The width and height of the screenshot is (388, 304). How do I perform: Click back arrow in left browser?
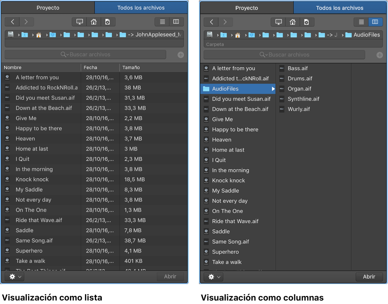pyautogui.click(x=12, y=22)
